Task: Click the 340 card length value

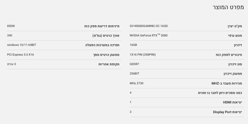Action: click(10, 35)
